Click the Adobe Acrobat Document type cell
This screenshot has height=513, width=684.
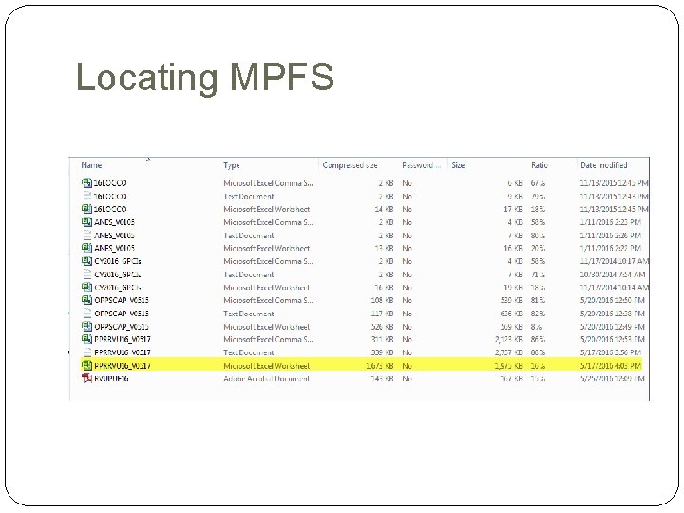click(266, 379)
